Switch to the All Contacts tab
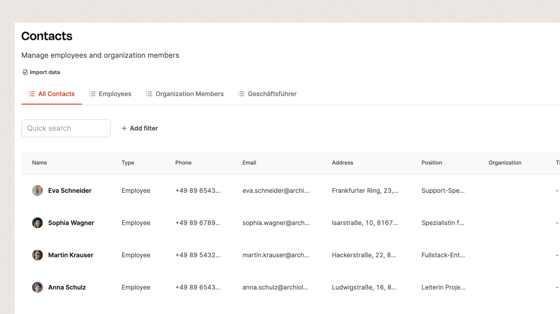 click(52, 94)
